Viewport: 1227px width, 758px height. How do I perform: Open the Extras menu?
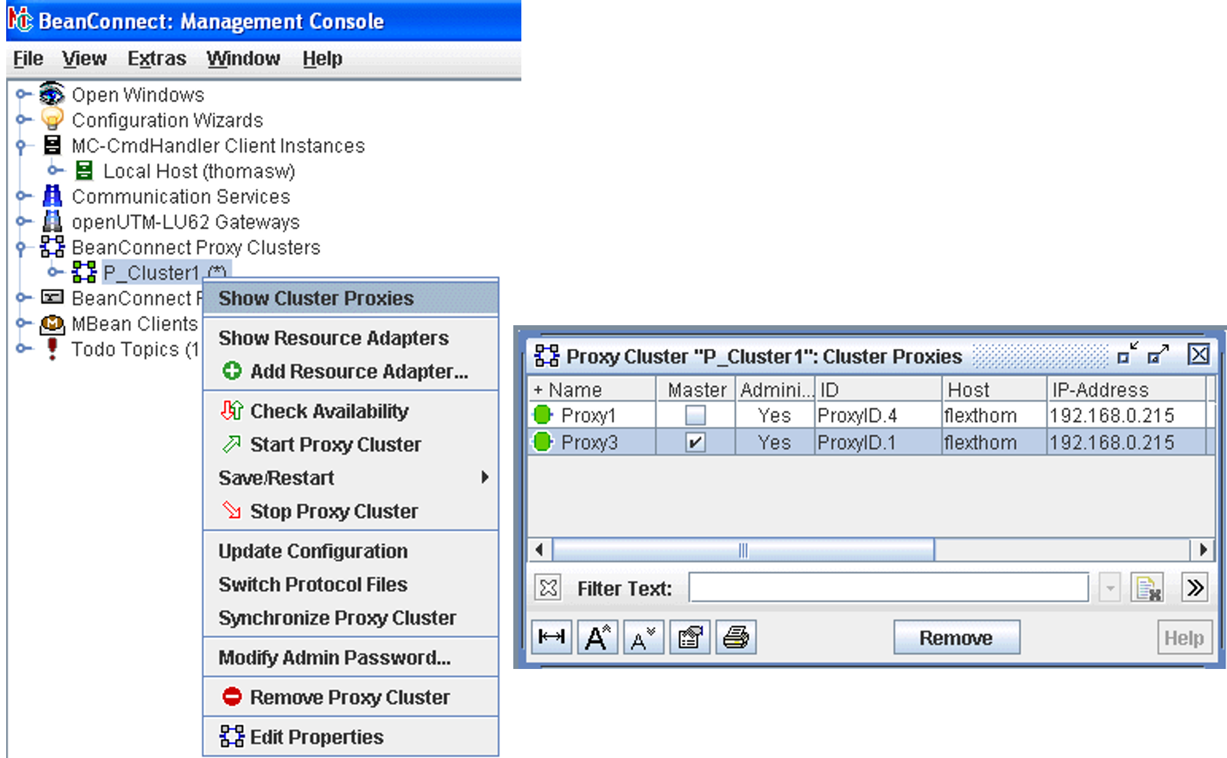click(156, 58)
